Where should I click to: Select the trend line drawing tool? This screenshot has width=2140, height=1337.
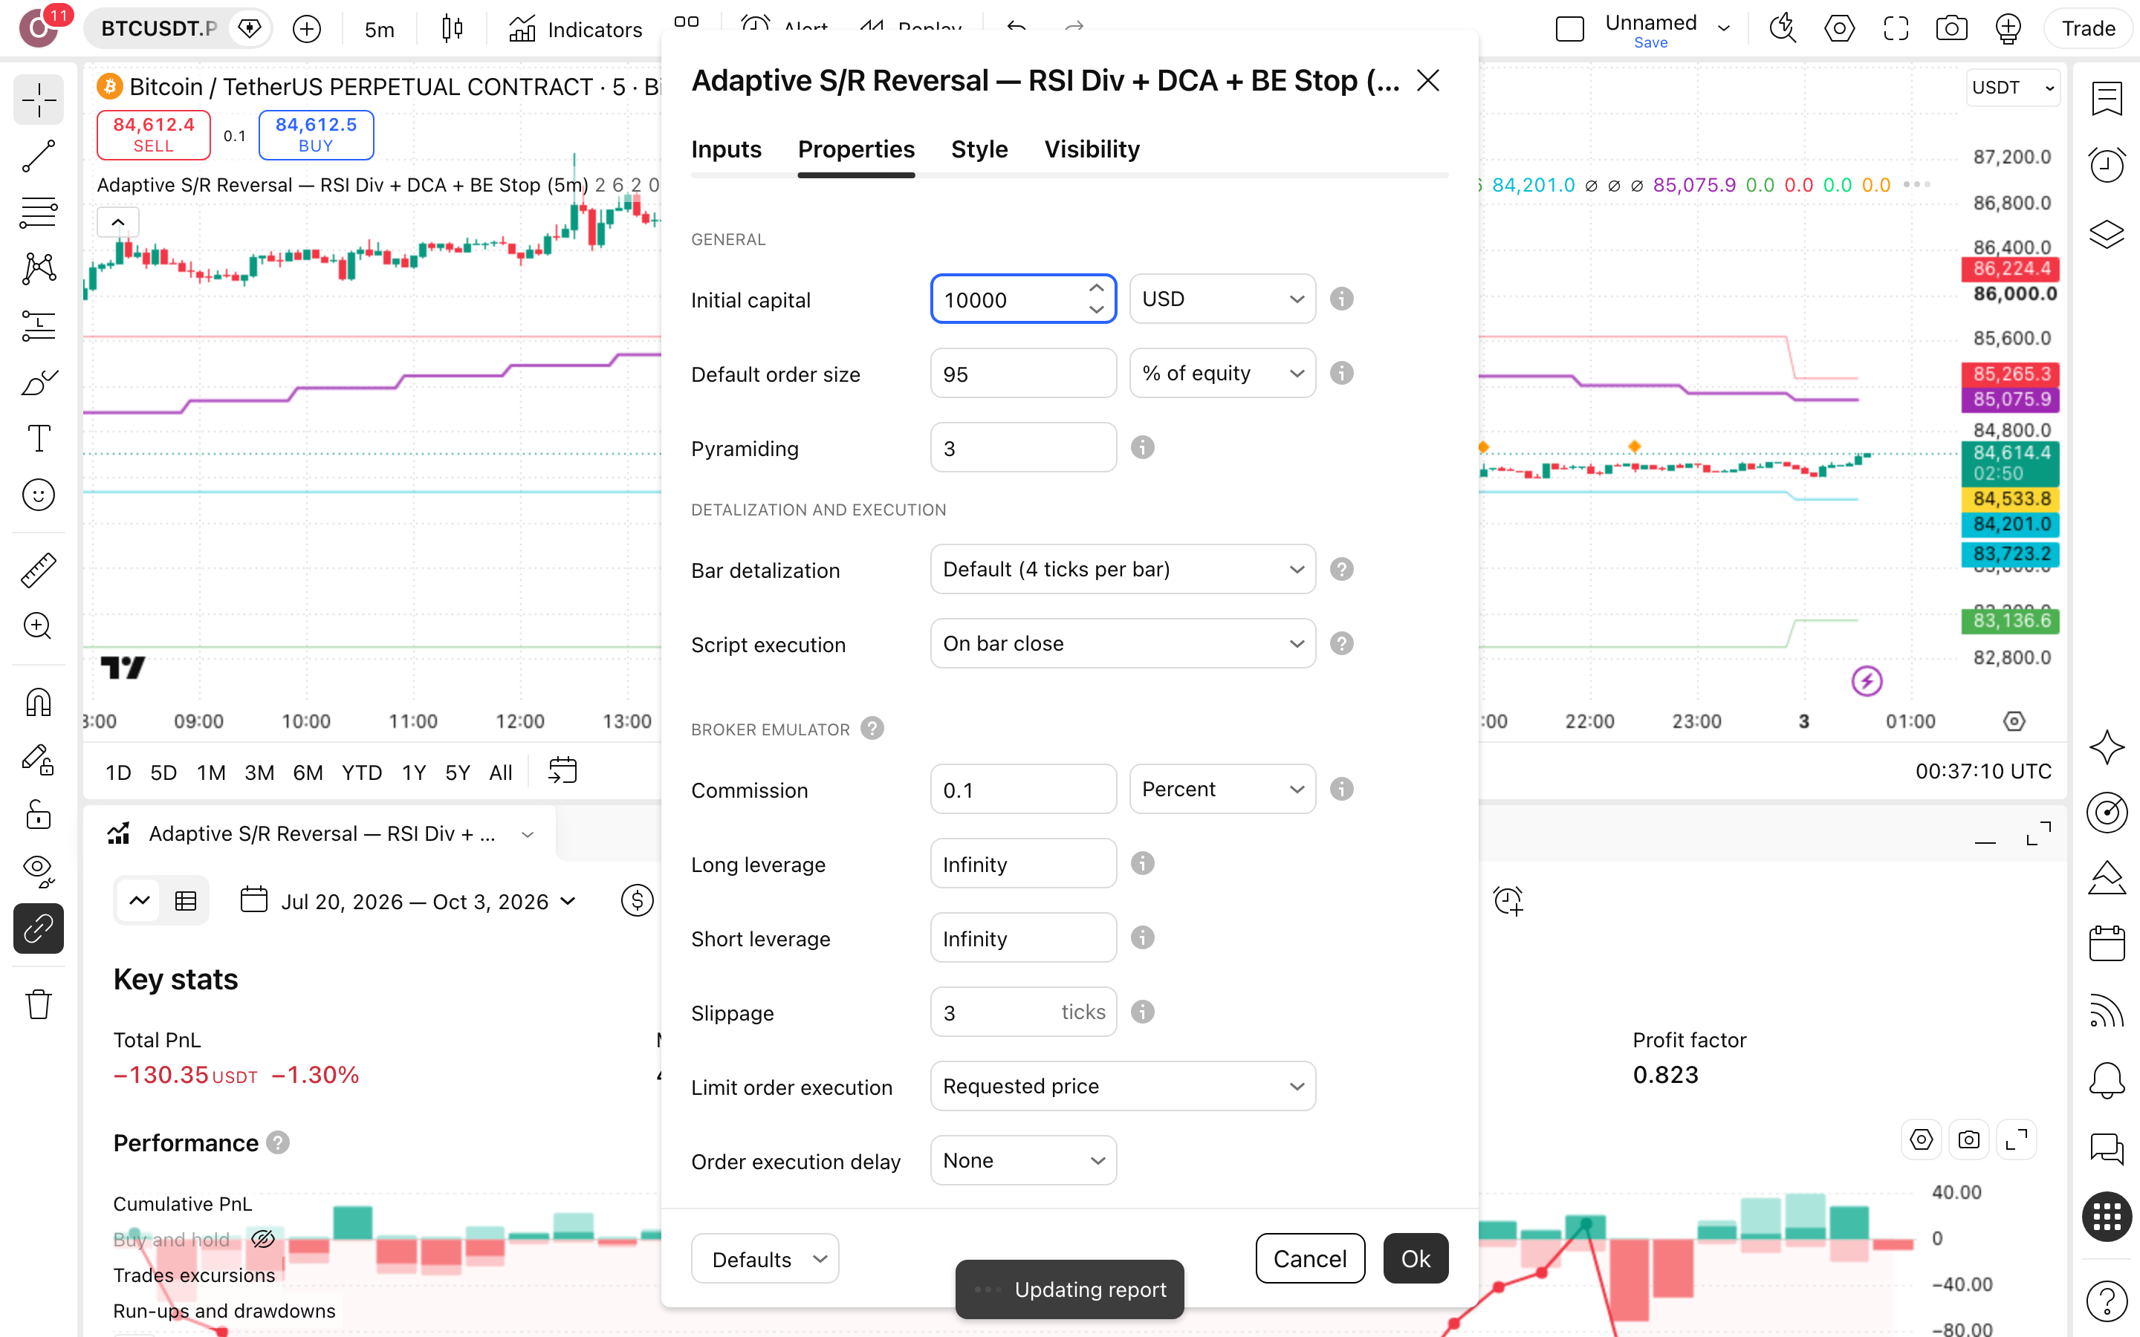pos(39,157)
